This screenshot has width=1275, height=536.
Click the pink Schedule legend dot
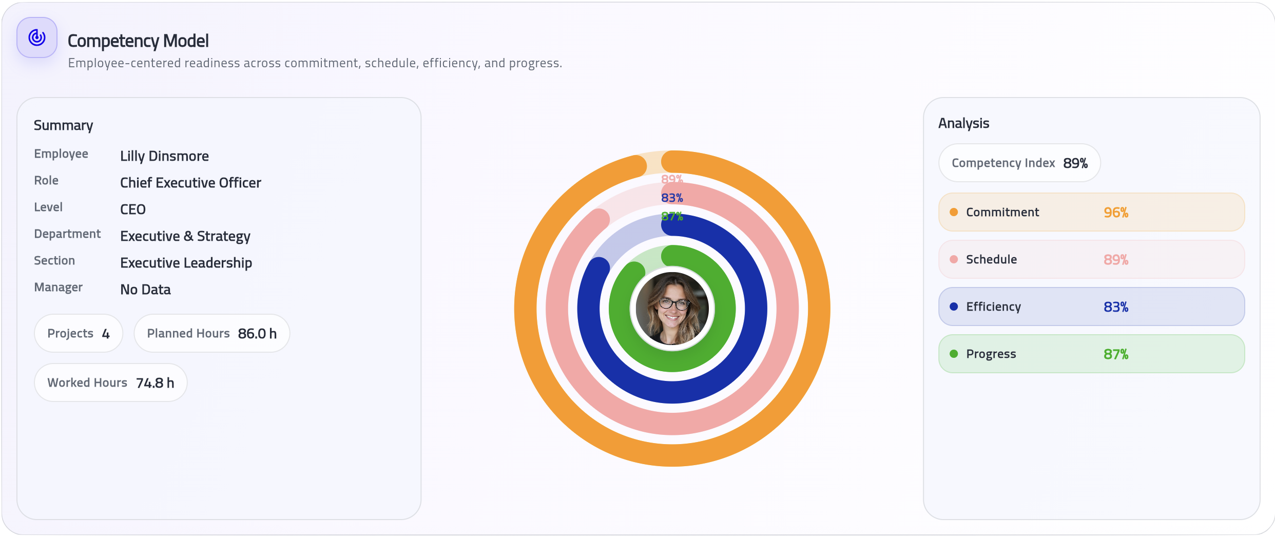(x=954, y=259)
